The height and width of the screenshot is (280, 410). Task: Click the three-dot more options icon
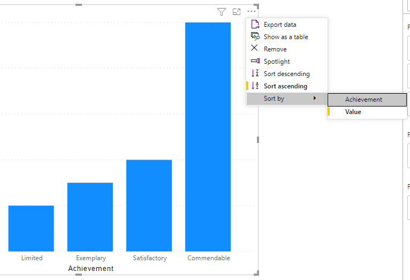tap(252, 11)
